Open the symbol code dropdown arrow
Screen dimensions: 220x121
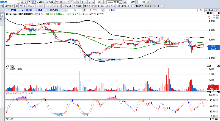(18, 2)
